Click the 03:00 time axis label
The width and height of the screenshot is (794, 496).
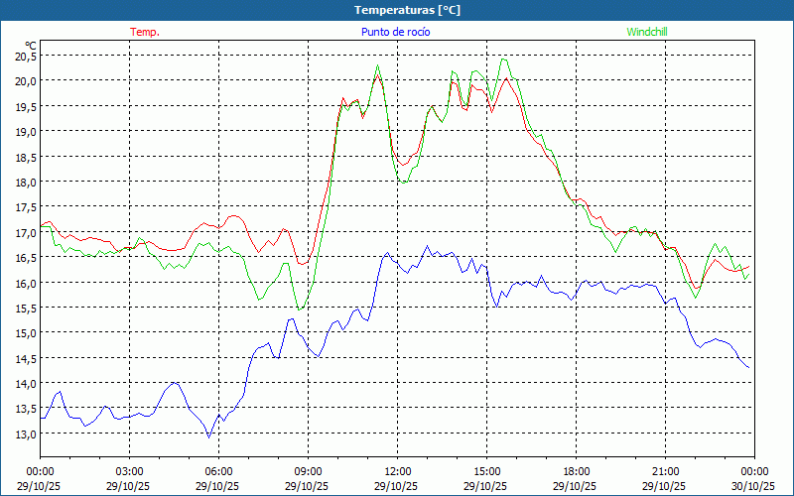point(129,471)
